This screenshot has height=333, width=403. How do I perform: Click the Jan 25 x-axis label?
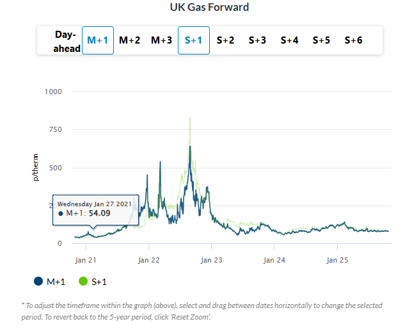tap(337, 260)
